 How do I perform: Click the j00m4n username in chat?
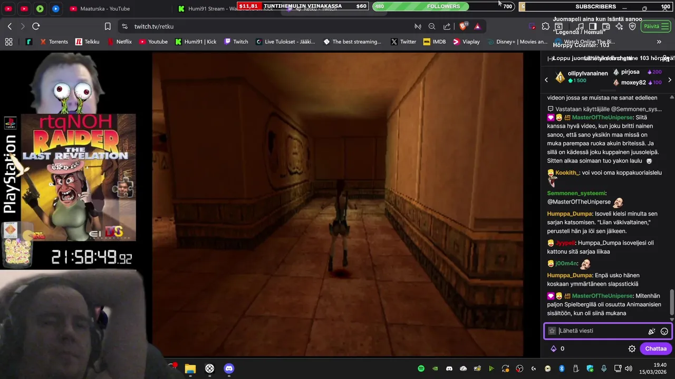point(566,263)
